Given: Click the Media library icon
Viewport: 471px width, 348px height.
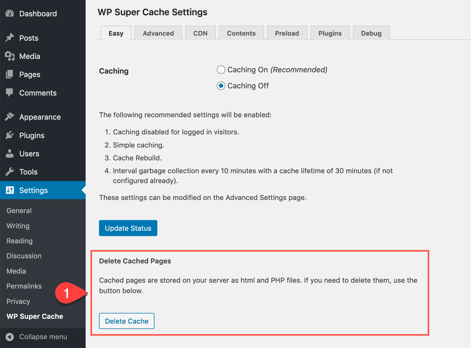Looking at the screenshot, I should (x=9, y=56).
